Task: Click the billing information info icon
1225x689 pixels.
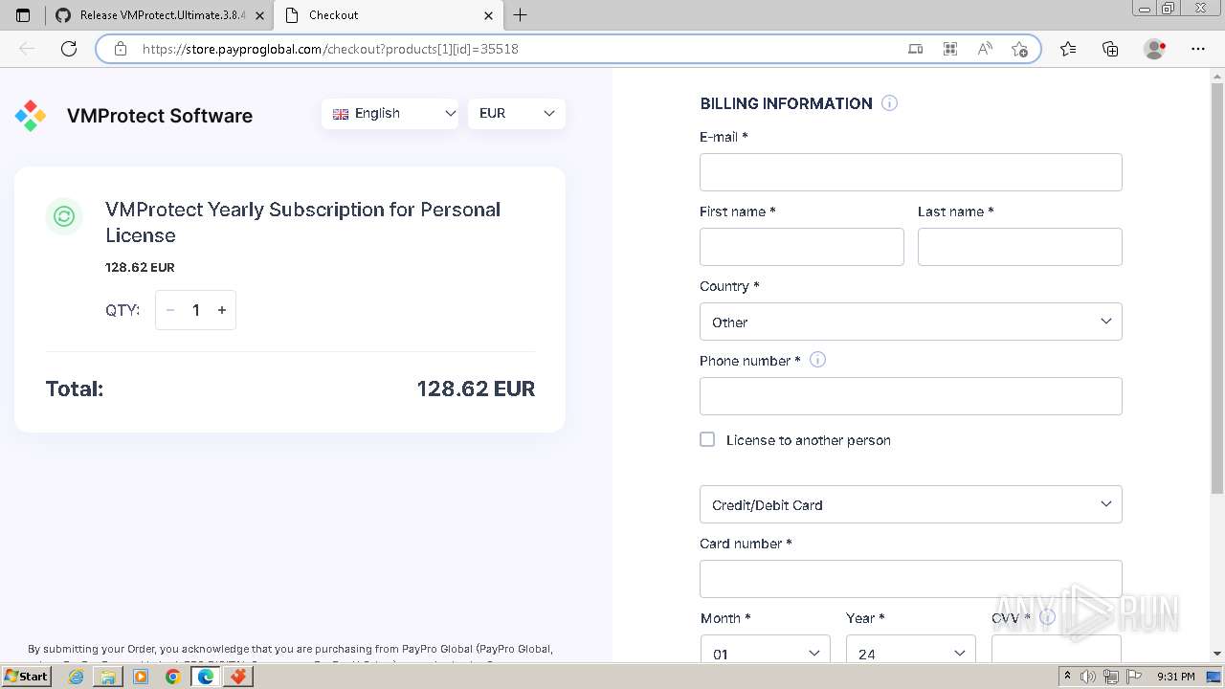Action: [x=889, y=103]
